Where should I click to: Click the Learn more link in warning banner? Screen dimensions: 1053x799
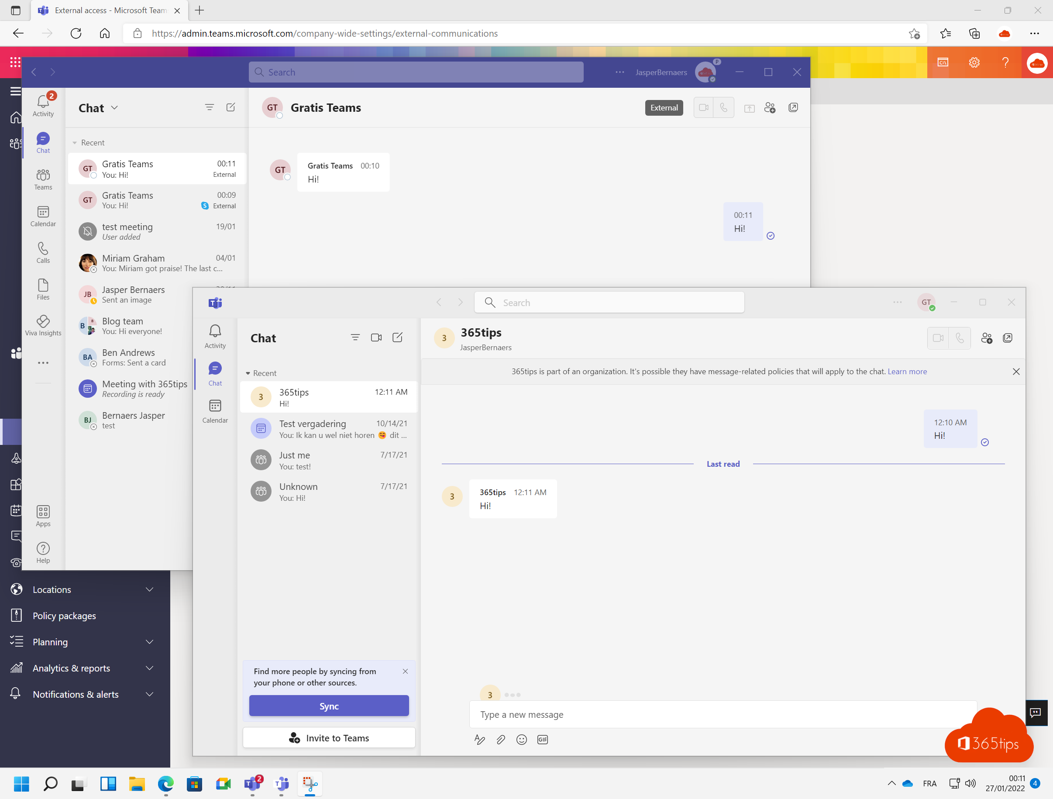pyautogui.click(x=907, y=371)
